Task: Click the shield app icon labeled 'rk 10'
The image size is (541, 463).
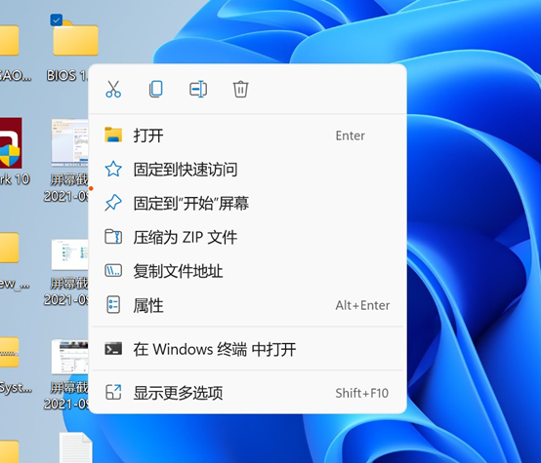Action: click(11, 143)
